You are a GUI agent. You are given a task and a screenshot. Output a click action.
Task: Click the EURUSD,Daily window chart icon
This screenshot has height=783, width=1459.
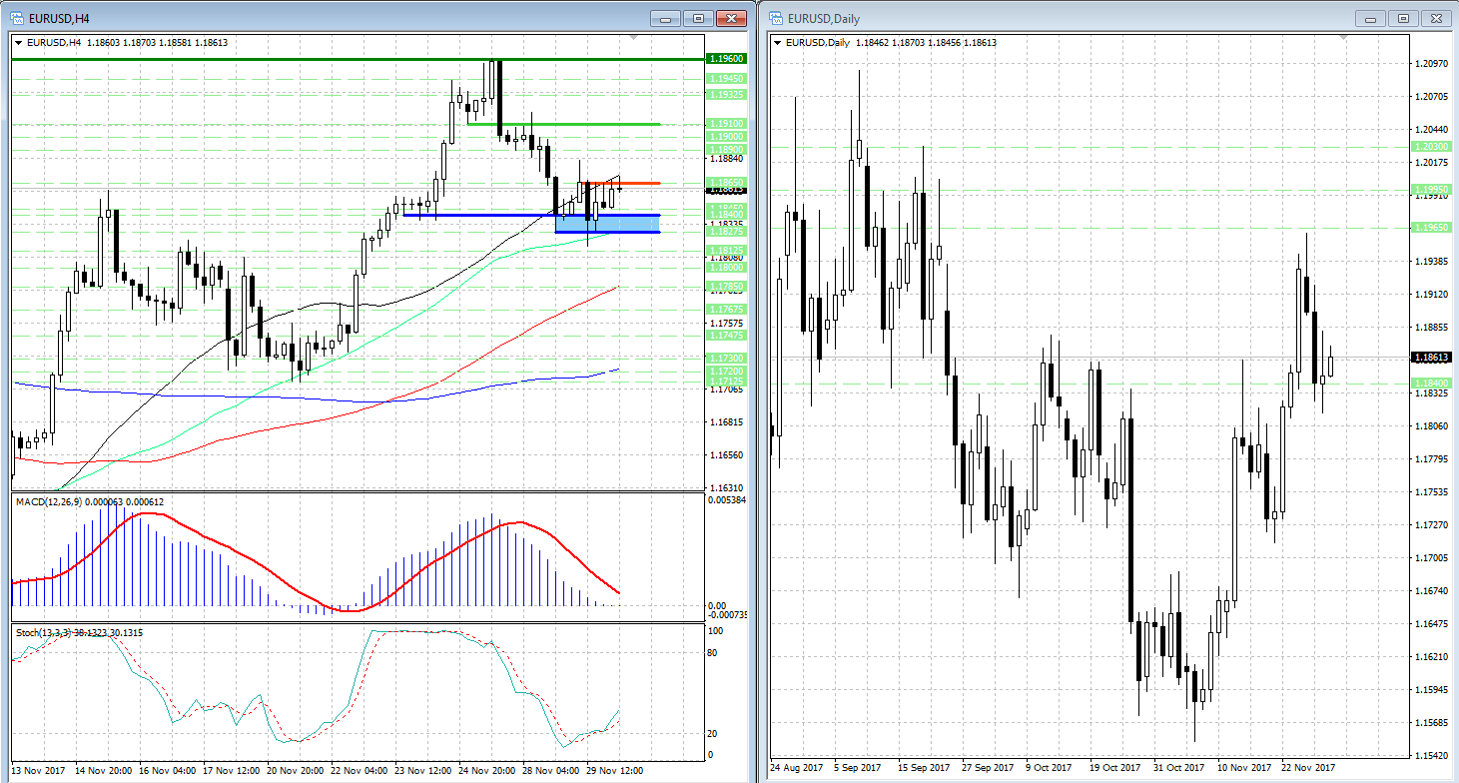click(x=775, y=18)
